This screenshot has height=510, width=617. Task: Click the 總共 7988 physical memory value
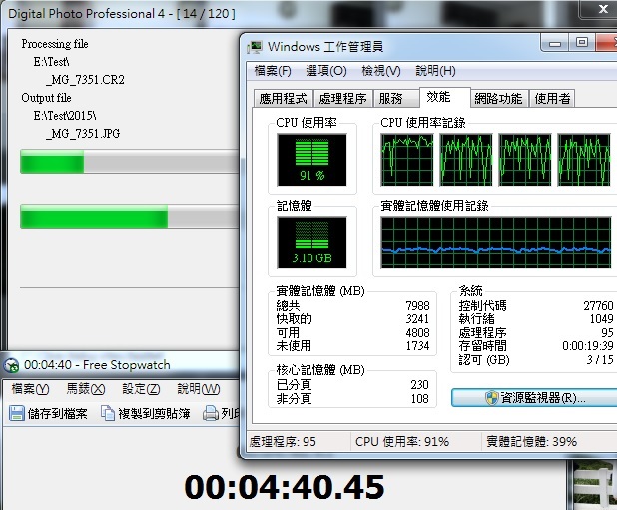tap(417, 306)
